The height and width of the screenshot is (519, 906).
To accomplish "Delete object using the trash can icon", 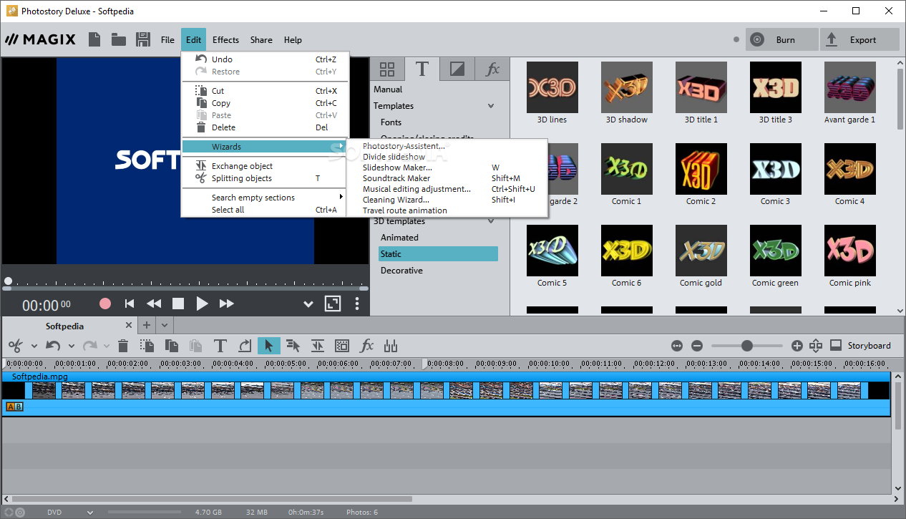I will (x=123, y=346).
